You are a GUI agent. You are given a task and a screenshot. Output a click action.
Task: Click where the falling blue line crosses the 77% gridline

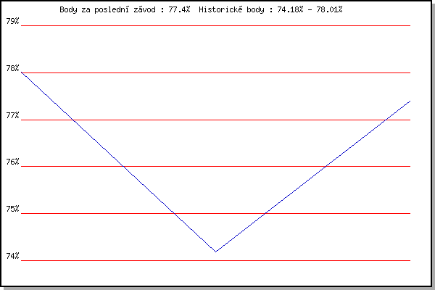coord(73,120)
